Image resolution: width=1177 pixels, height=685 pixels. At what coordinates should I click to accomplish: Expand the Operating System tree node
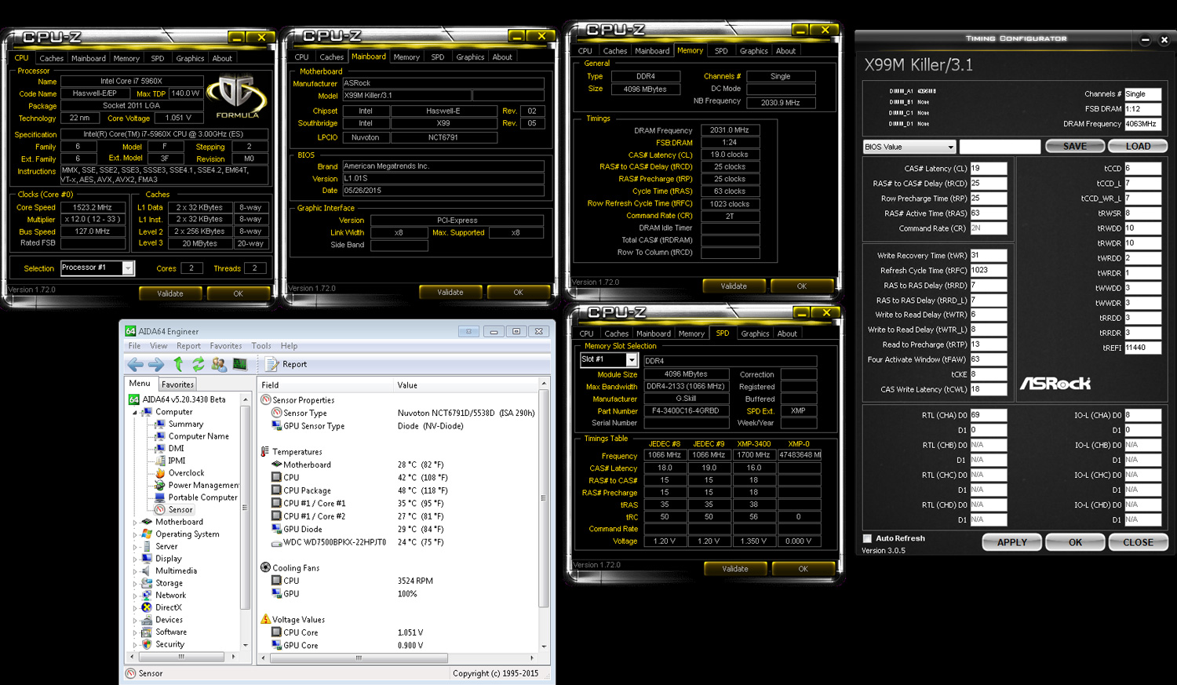135,534
